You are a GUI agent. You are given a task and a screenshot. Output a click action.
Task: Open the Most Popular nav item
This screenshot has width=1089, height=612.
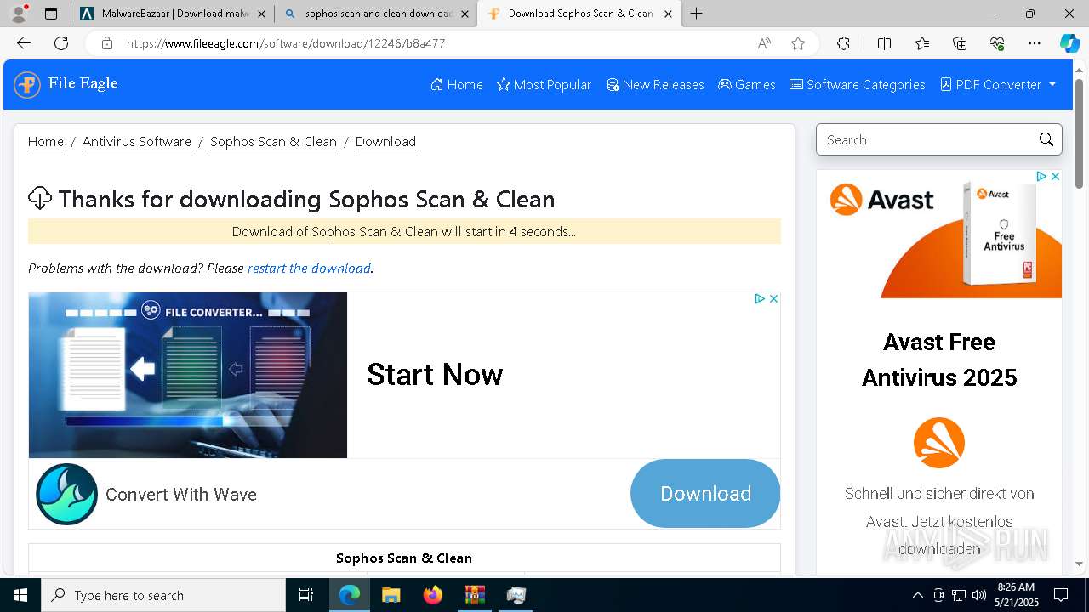pos(544,84)
